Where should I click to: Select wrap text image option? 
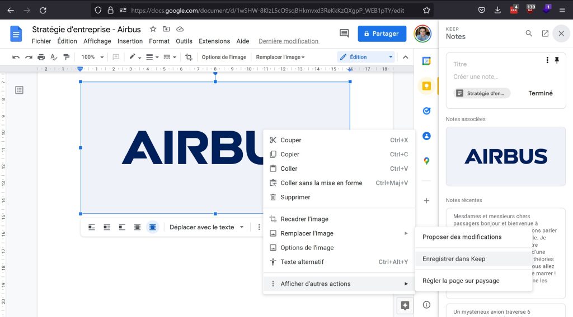pos(107,227)
